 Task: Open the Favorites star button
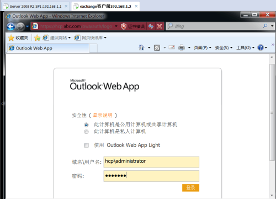coord(18,38)
